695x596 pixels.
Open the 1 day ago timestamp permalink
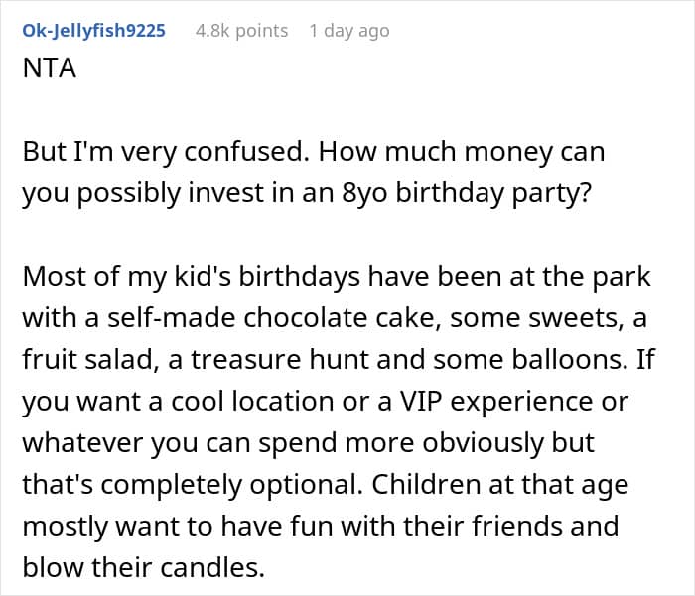(x=349, y=31)
